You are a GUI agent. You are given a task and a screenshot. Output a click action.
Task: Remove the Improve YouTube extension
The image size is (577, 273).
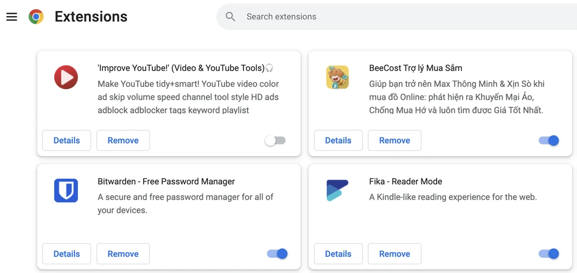click(x=123, y=141)
